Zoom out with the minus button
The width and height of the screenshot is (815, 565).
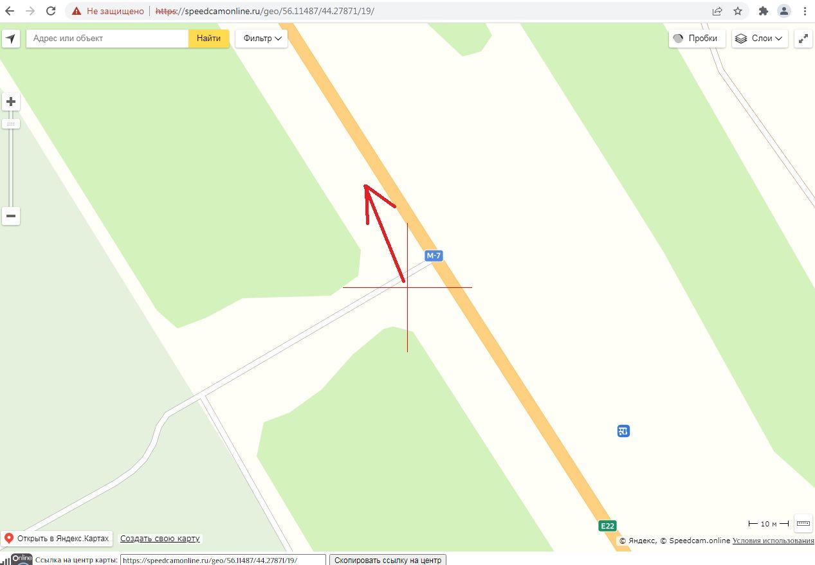pyautogui.click(x=11, y=216)
